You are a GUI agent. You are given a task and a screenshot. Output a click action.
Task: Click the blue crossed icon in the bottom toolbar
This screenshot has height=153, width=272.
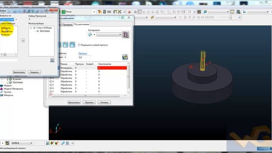pos(67,143)
